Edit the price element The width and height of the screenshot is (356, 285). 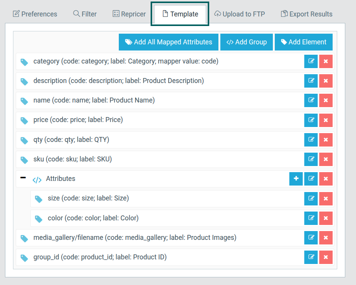coord(311,121)
